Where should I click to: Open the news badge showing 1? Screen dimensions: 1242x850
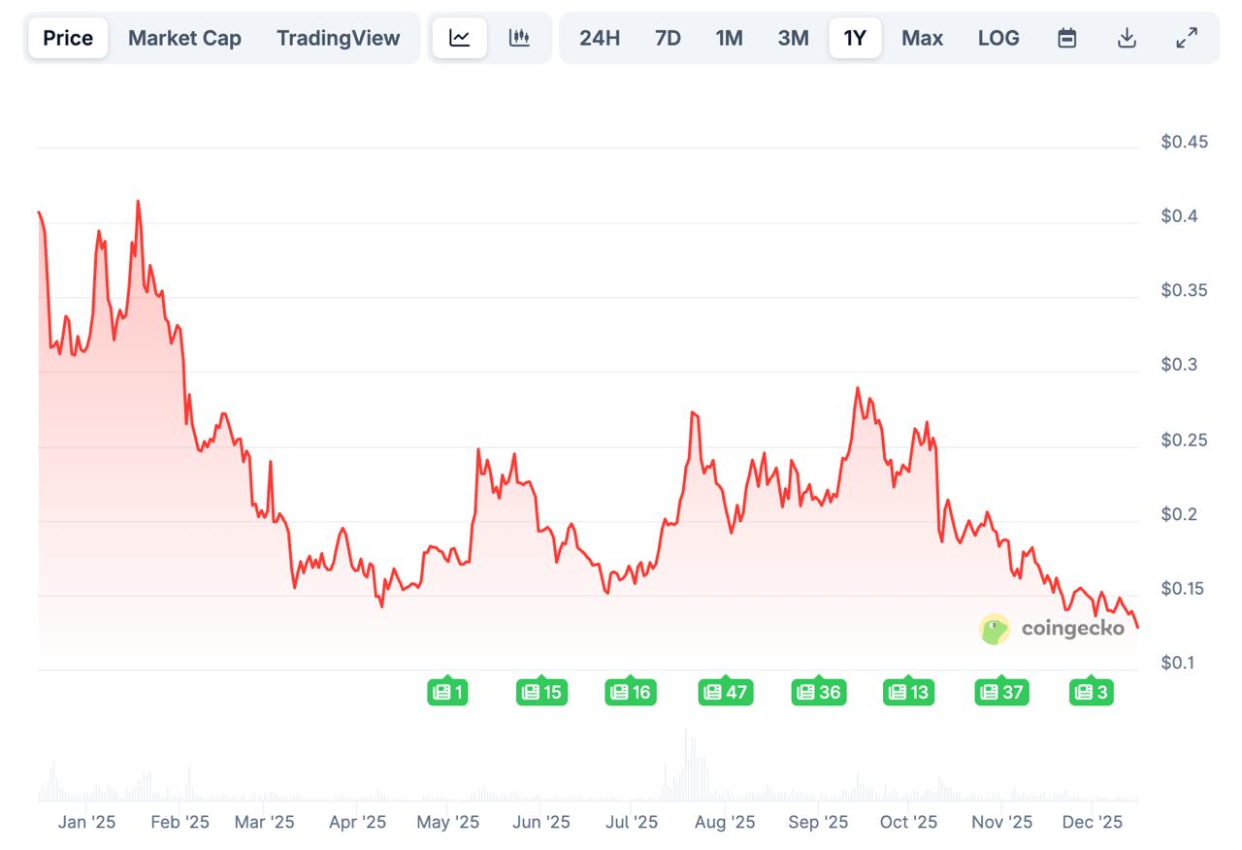tap(447, 692)
